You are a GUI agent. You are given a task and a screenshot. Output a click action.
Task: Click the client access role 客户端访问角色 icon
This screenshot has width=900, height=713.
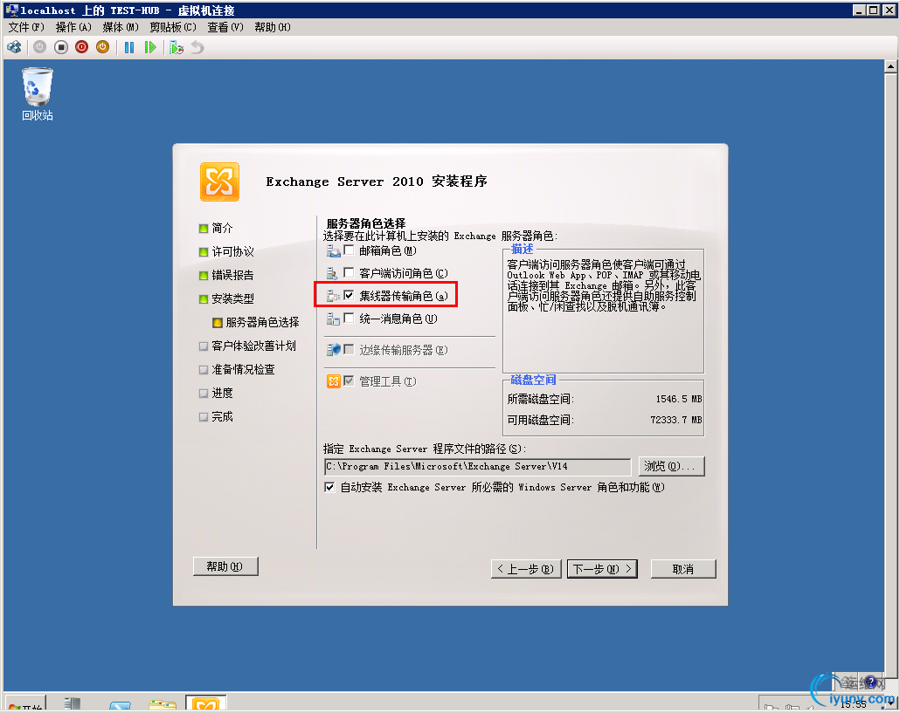tap(333, 273)
